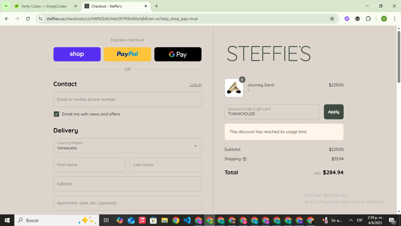This screenshot has height=226, width=401.
Task: Launch Copilot from the taskbar
Action: tap(120, 220)
